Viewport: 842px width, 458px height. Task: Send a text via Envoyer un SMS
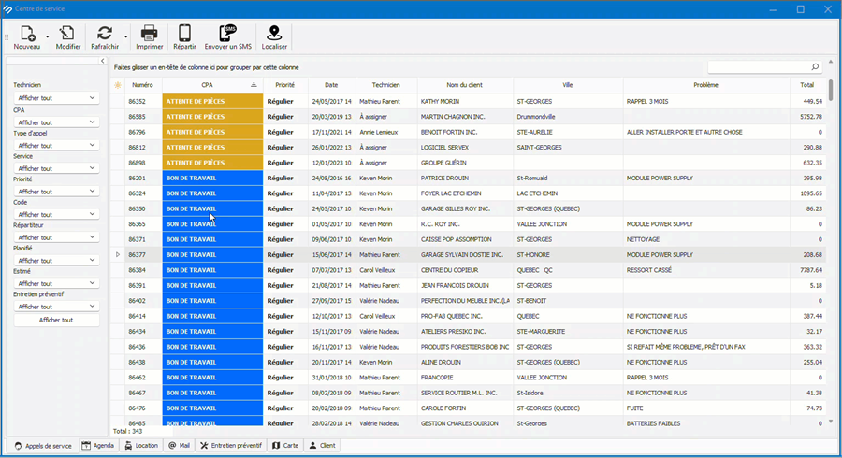click(x=227, y=34)
